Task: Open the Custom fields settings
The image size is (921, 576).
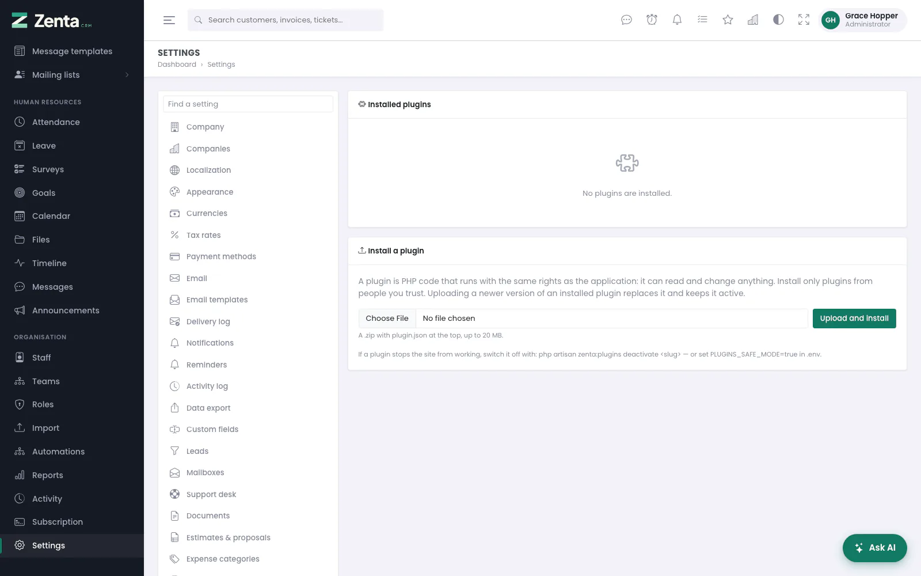Action: pos(248,430)
